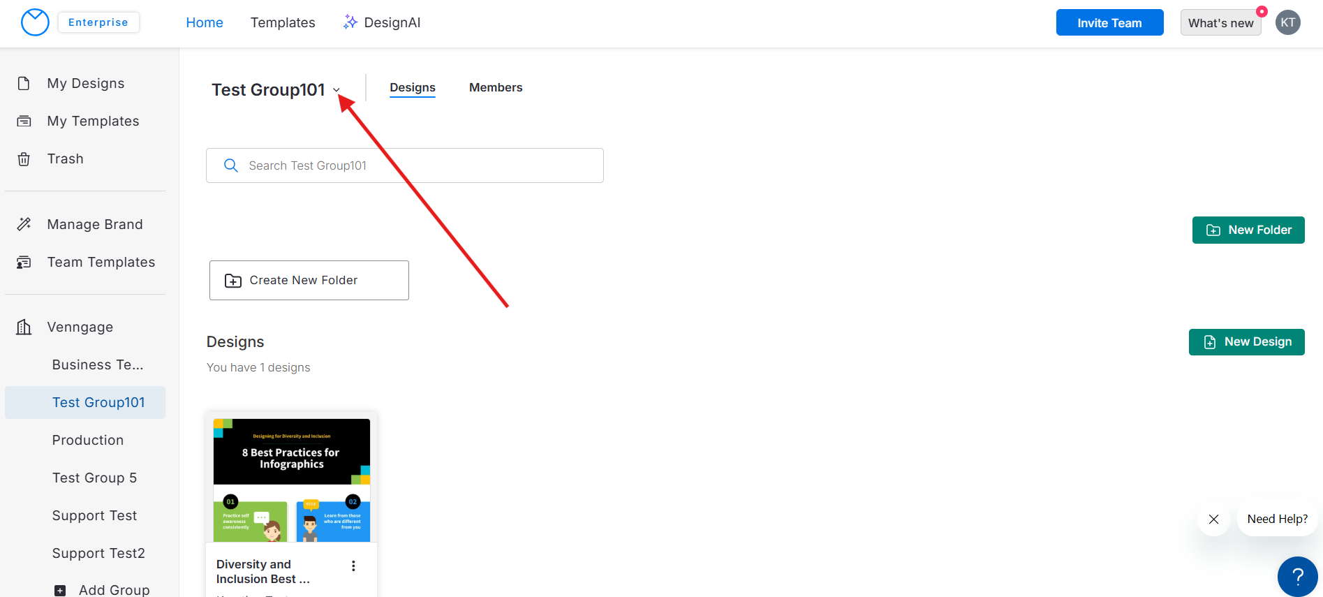Open the KT user avatar menu

1287,22
